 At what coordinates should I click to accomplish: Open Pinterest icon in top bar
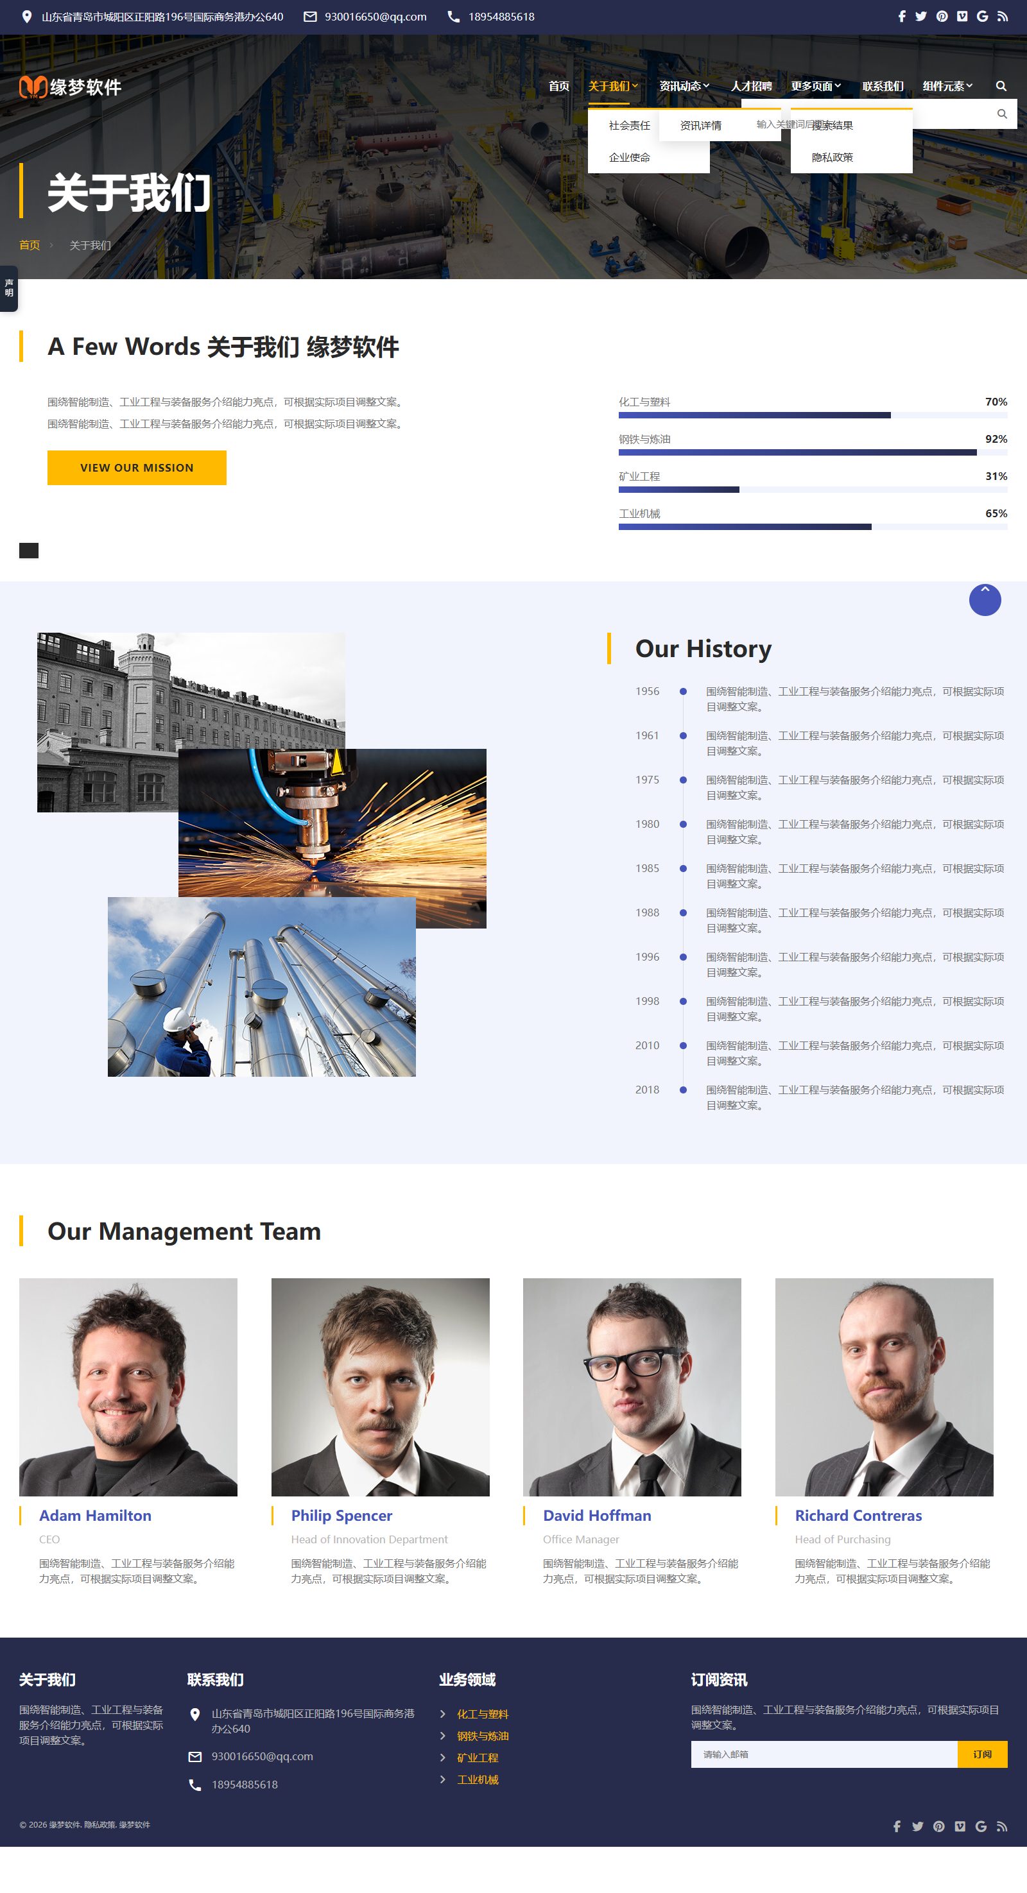point(942,16)
